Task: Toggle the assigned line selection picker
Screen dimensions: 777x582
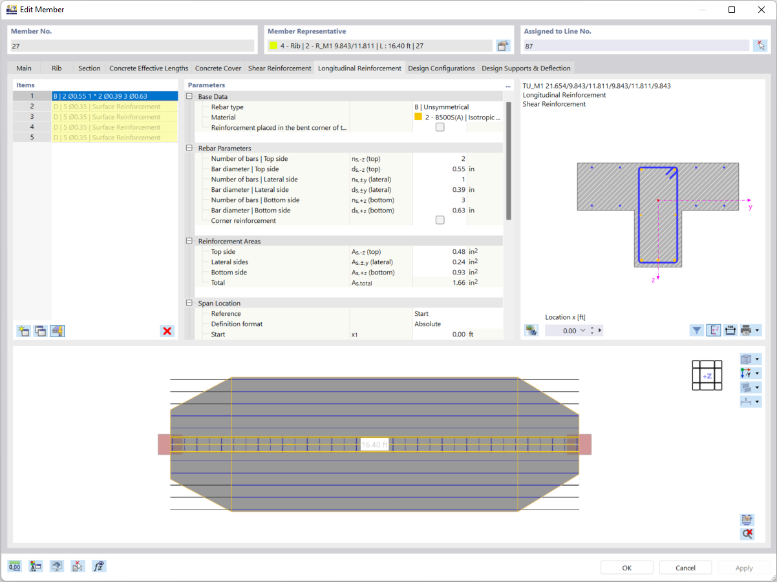Action: click(x=761, y=44)
